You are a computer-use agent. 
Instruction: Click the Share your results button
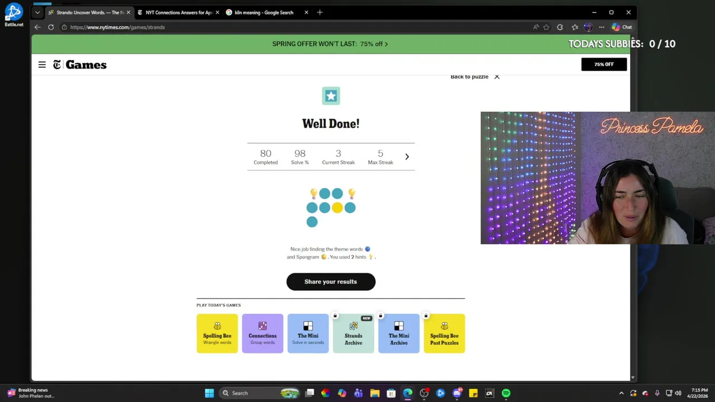point(331,281)
